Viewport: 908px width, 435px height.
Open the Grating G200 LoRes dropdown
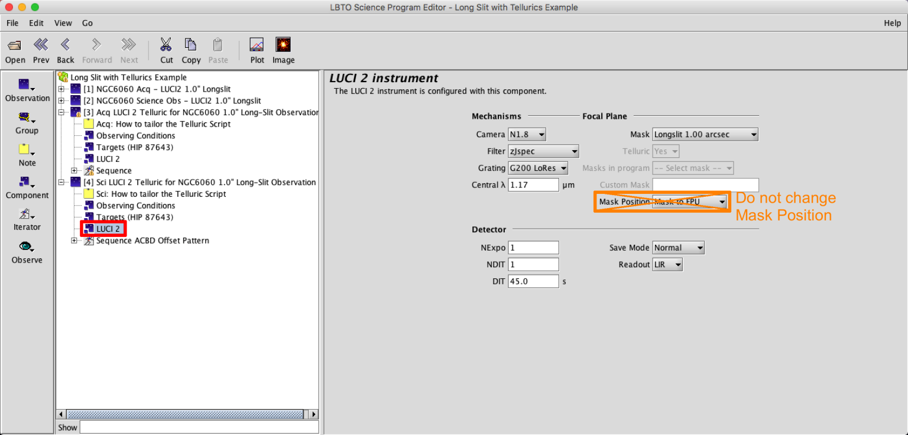pyautogui.click(x=538, y=168)
